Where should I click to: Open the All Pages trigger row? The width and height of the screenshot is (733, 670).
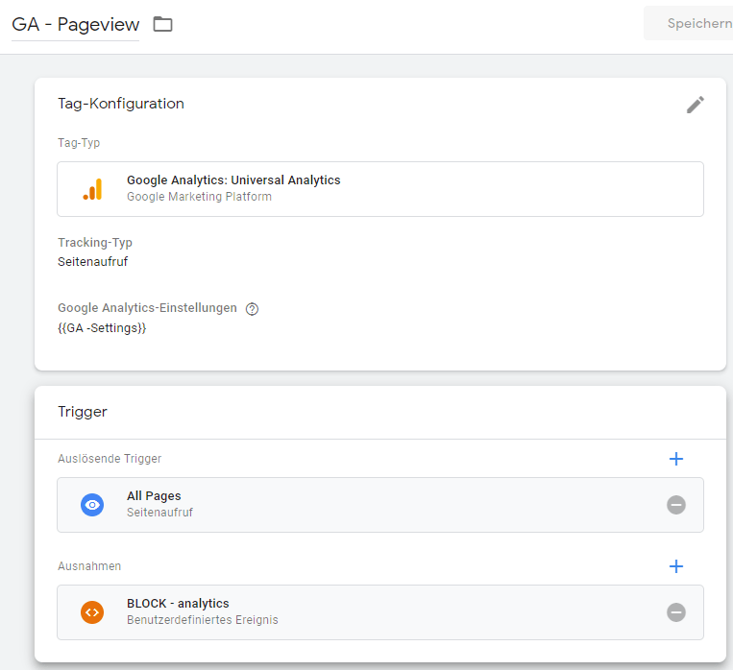(x=380, y=505)
